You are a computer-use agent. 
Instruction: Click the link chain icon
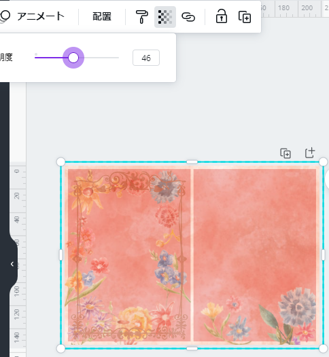(188, 17)
